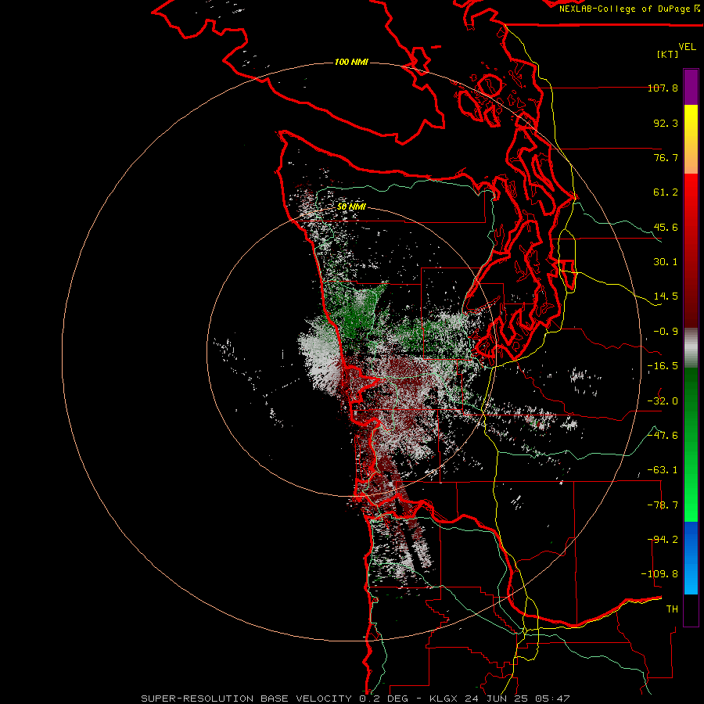Click the -0.9 legend value
This screenshot has height=704, width=704.
pos(666,332)
